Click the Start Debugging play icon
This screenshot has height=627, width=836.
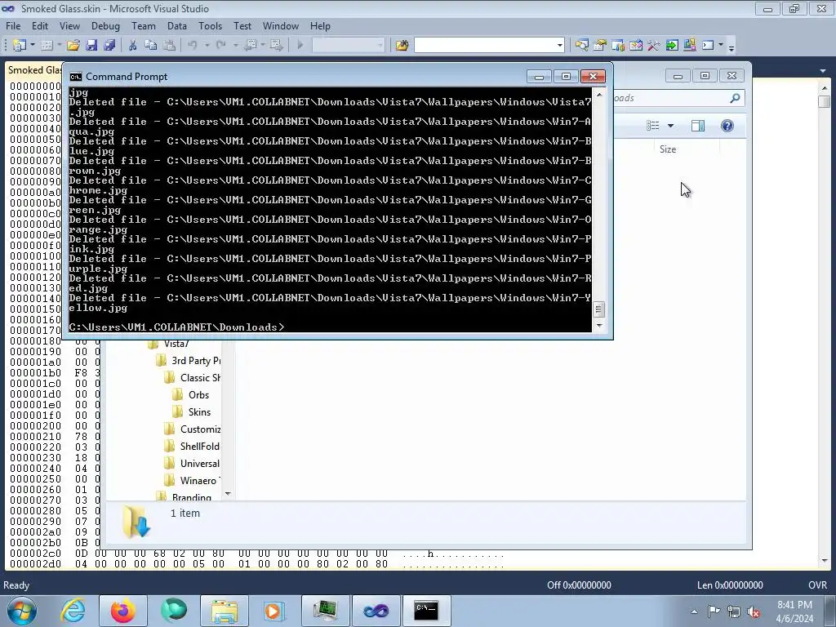(x=300, y=46)
